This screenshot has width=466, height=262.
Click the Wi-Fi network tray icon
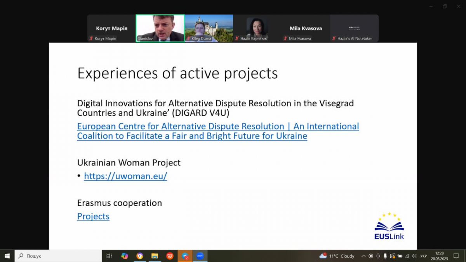tap(407, 256)
